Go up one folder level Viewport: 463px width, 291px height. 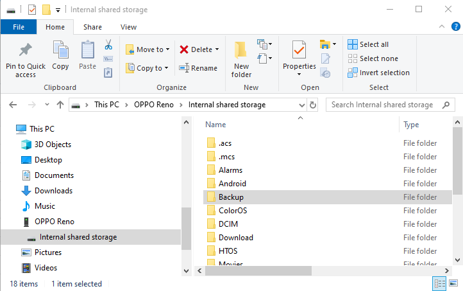tap(60, 105)
